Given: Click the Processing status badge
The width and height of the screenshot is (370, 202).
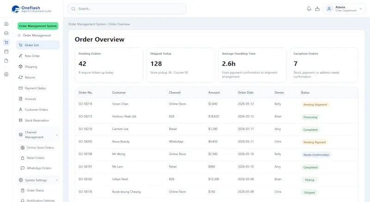Looking at the screenshot, I should click(310, 117).
